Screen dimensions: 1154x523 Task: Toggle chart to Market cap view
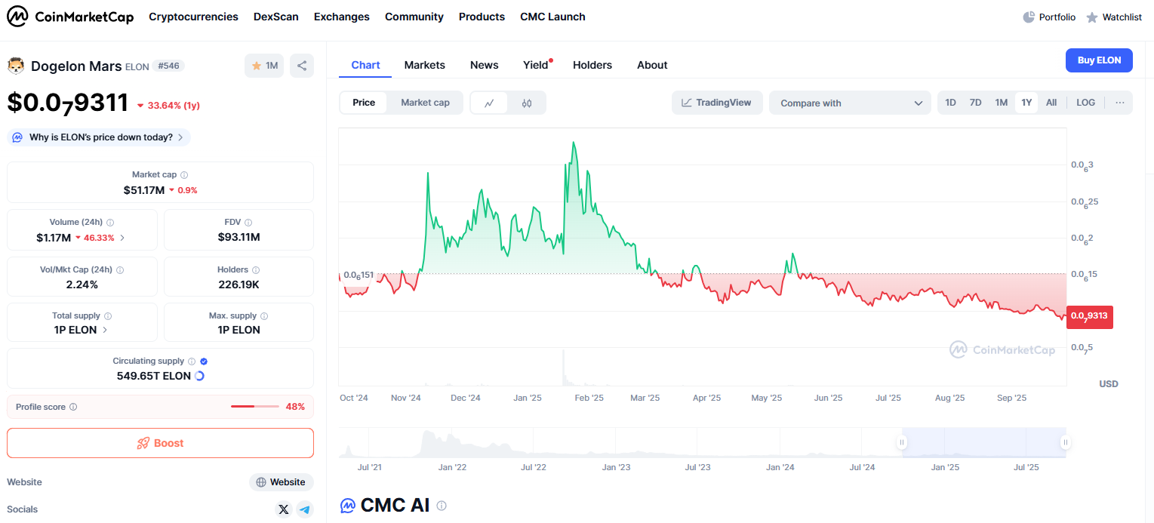[425, 103]
